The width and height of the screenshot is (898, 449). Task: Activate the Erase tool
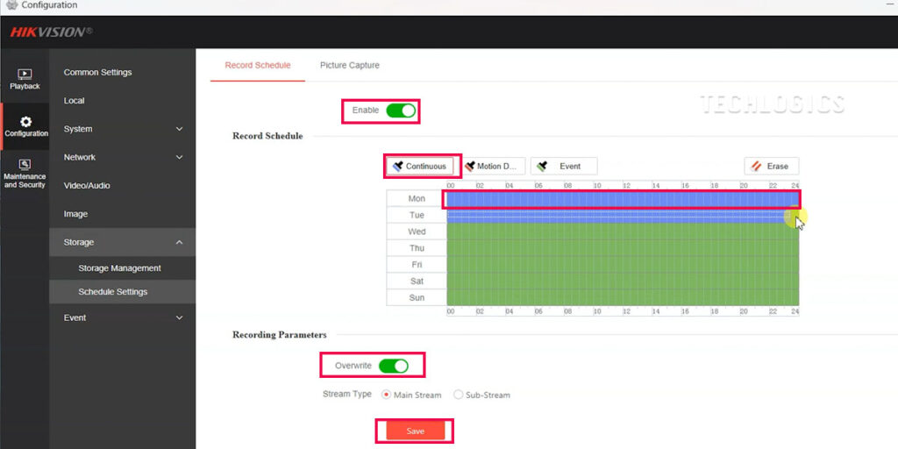(x=771, y=166)
